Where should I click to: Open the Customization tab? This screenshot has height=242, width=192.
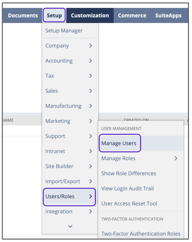point(90,15)
